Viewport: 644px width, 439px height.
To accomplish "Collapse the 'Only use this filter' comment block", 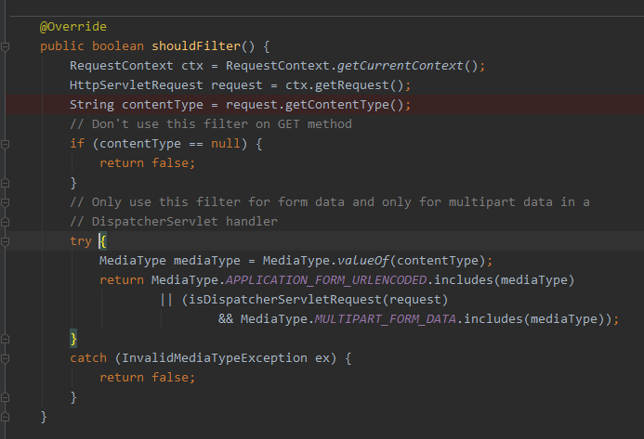I will point(6,201).
